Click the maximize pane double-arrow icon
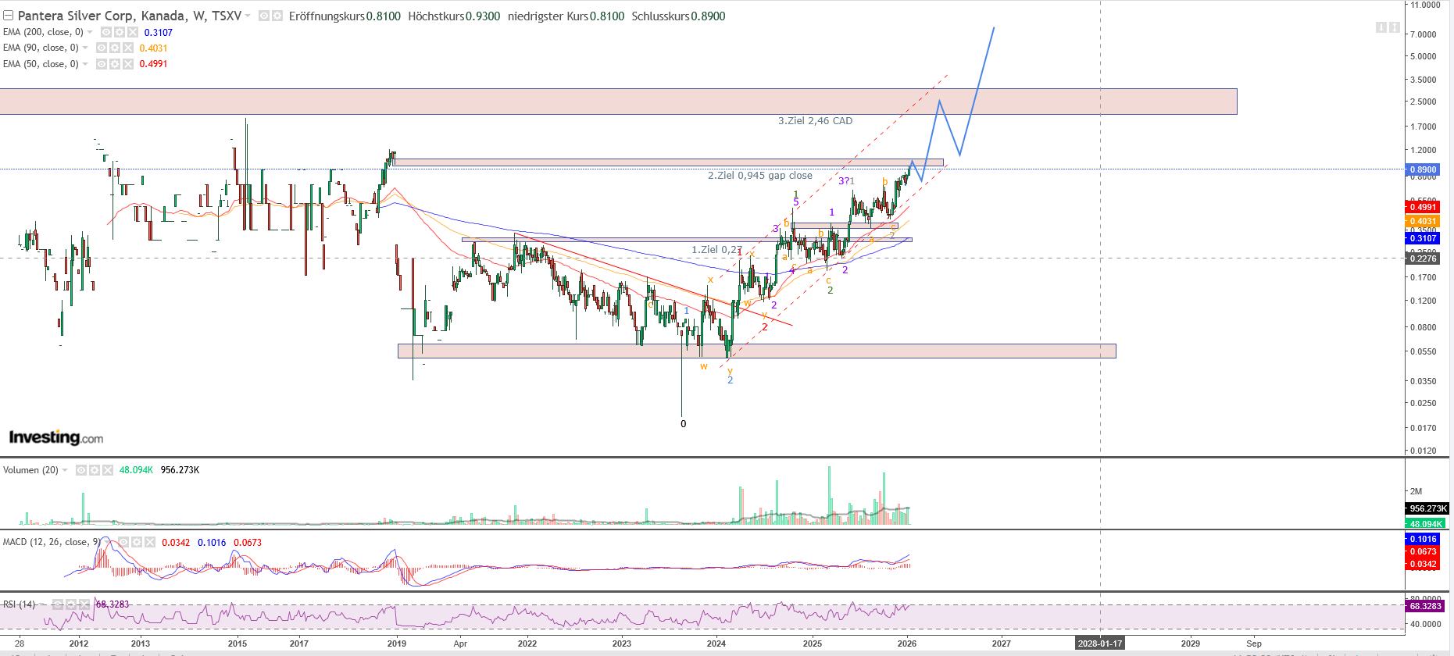Screen dimensions: 1454x656 1395,27
